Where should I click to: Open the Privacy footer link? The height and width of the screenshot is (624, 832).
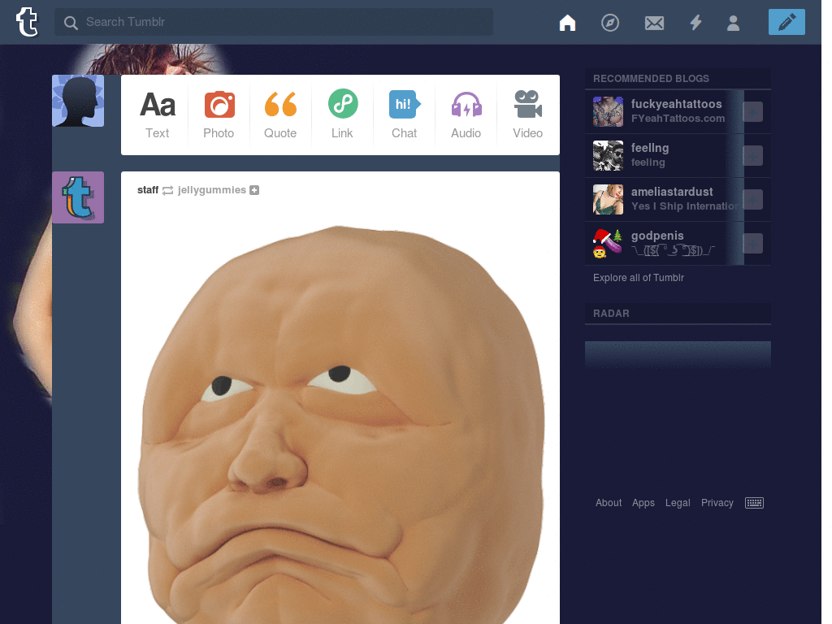pos(717,502)
